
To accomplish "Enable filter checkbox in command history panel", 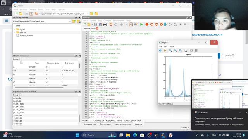I will [x=20, y=95].
